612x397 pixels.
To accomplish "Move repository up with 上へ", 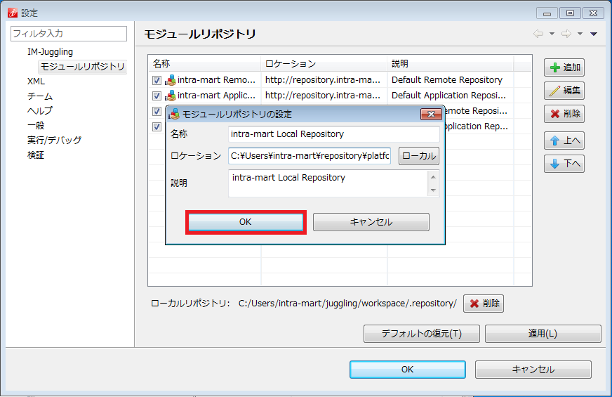I will 564,141.
